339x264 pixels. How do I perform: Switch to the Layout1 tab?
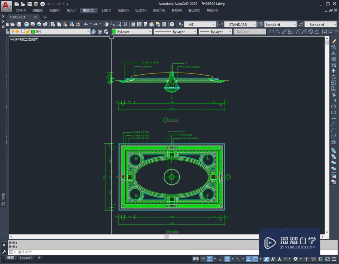(26, 258)
